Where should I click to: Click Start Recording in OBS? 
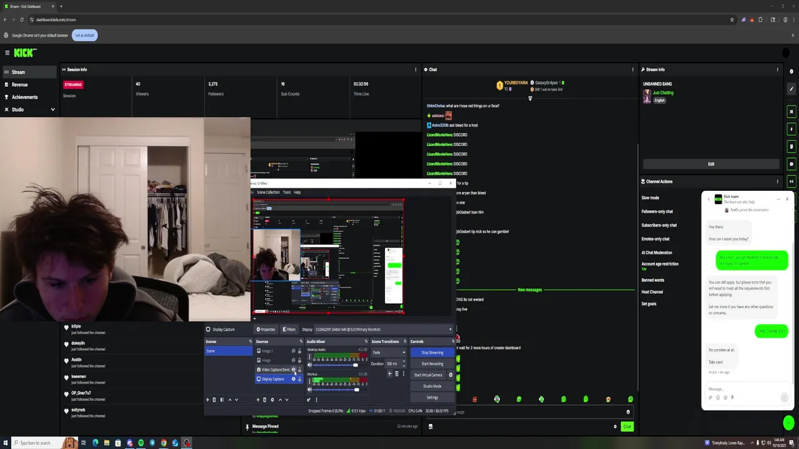[432, 364]
